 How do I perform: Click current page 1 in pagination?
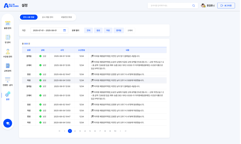point(70,131)
